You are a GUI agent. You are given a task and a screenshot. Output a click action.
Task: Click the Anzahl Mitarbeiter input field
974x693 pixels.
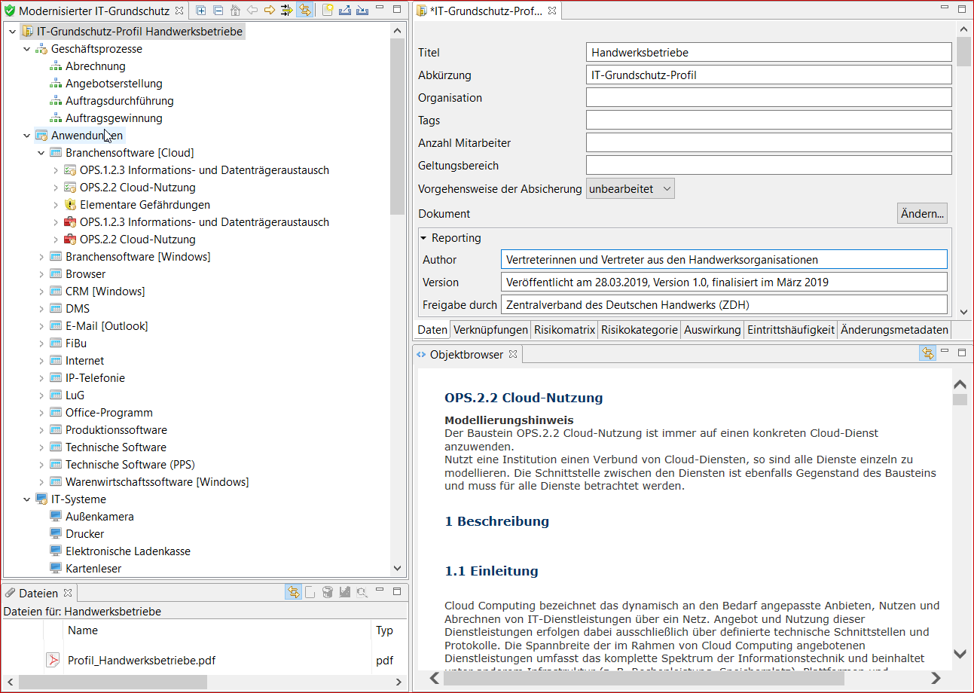[769, 143]
